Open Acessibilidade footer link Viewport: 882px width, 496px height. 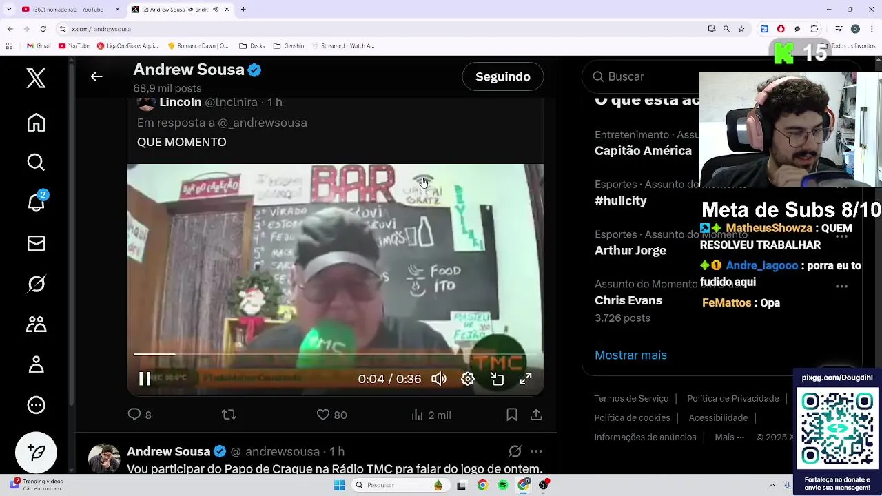tap(718, 418)
